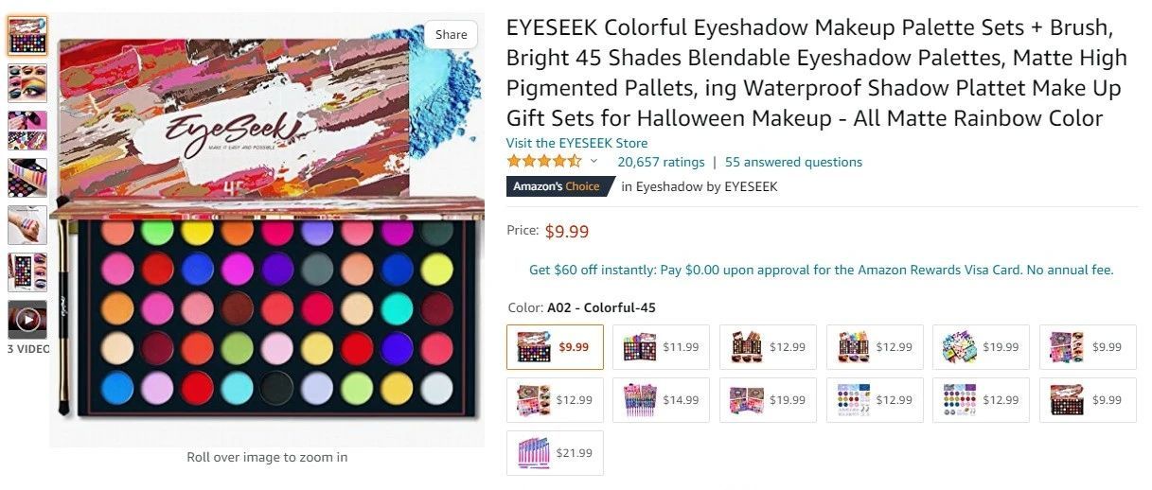The height and width of the screenshot is (490, 1152).
Task: Pick the $21.99 color option
Action: 555,453
